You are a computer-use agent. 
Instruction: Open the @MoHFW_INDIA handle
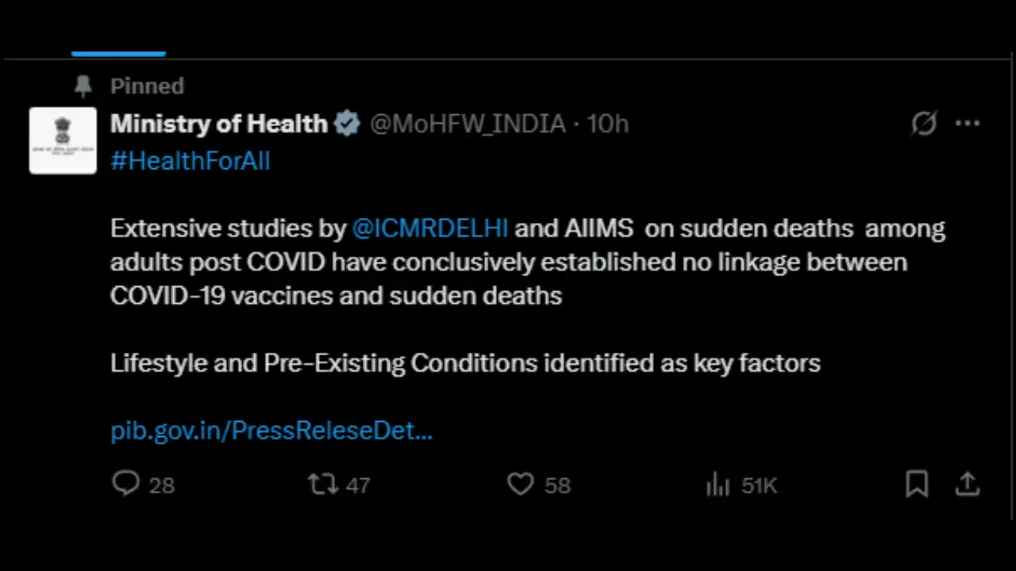tap(468, 124)
